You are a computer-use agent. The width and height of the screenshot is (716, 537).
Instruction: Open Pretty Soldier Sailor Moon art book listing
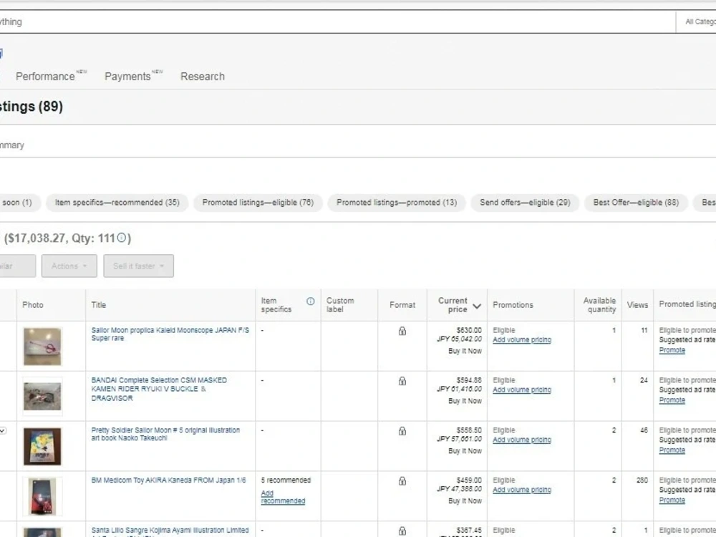pyautogui.click(x=165, y=434)
